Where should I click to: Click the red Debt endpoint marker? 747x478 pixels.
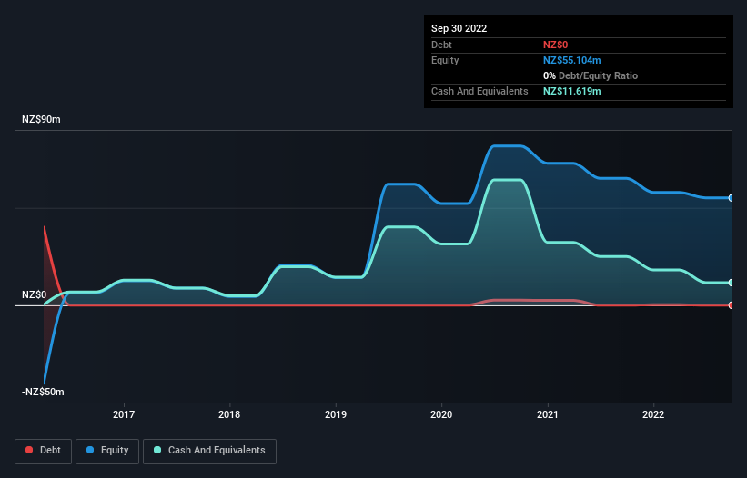[x=732, y=305]
